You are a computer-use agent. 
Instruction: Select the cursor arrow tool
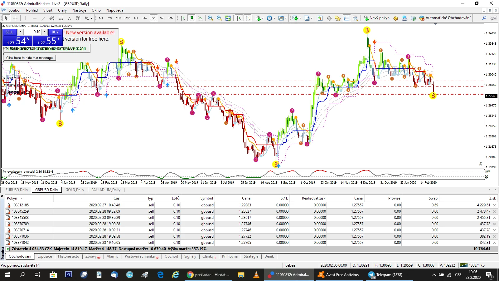(6, 18)
